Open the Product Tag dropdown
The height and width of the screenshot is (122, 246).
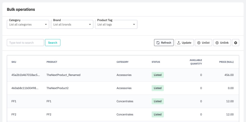116,24
